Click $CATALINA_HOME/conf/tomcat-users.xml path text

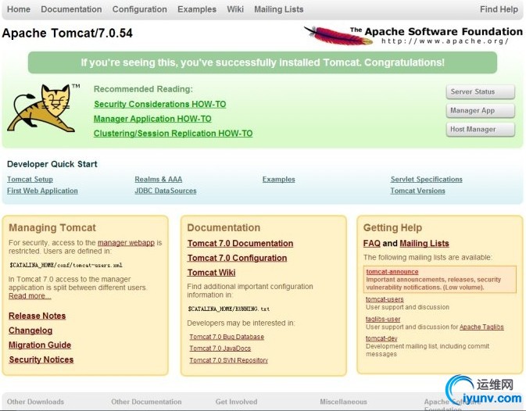click(x=66, y=265)
